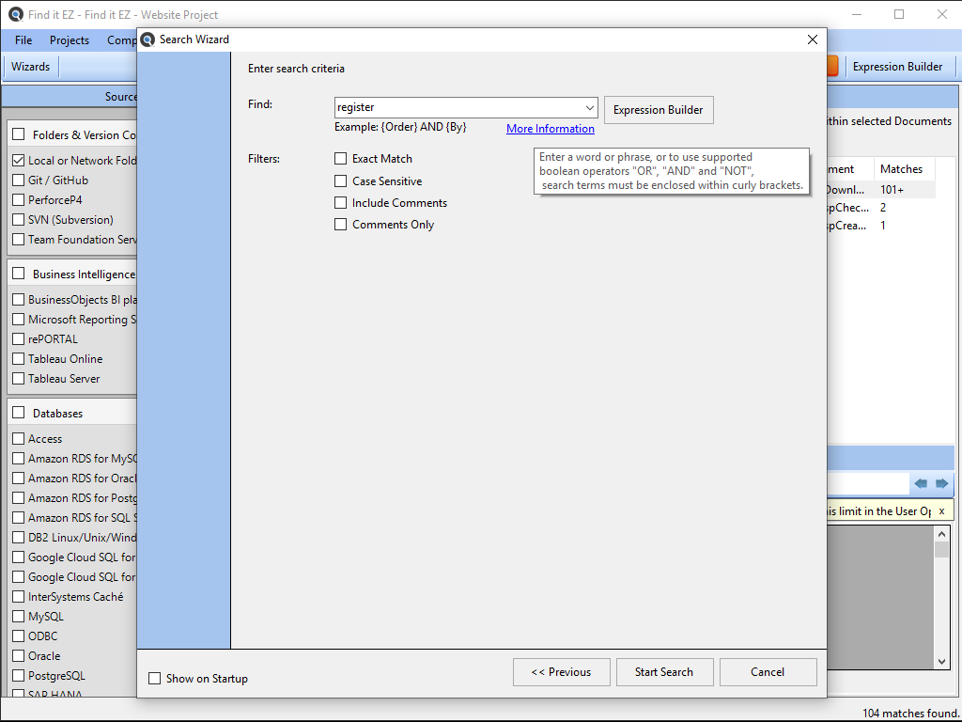Image resolution: width=962 pixels, height=722 pixels.
Task: Close the Search Wizard dialog
Action: click(813, 39)
